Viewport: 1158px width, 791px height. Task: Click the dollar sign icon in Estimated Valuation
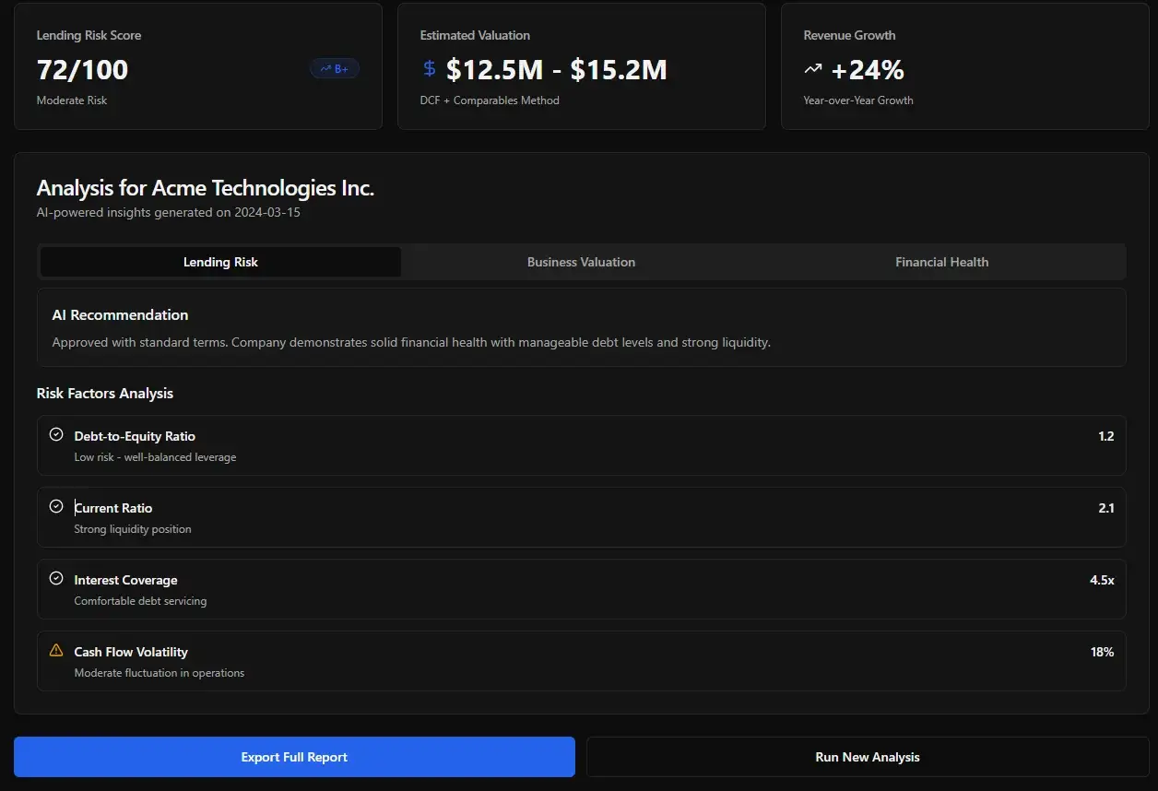tap(430, 69)
